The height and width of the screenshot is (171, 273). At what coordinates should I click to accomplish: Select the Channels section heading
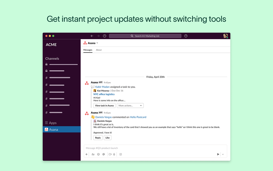pyautogui.click(x=52, y=59)
